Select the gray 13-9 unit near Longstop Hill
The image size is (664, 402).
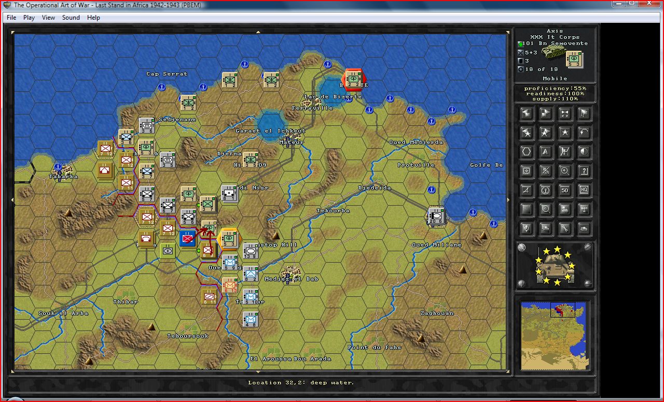pyautogui.click(x=251, y=250)
